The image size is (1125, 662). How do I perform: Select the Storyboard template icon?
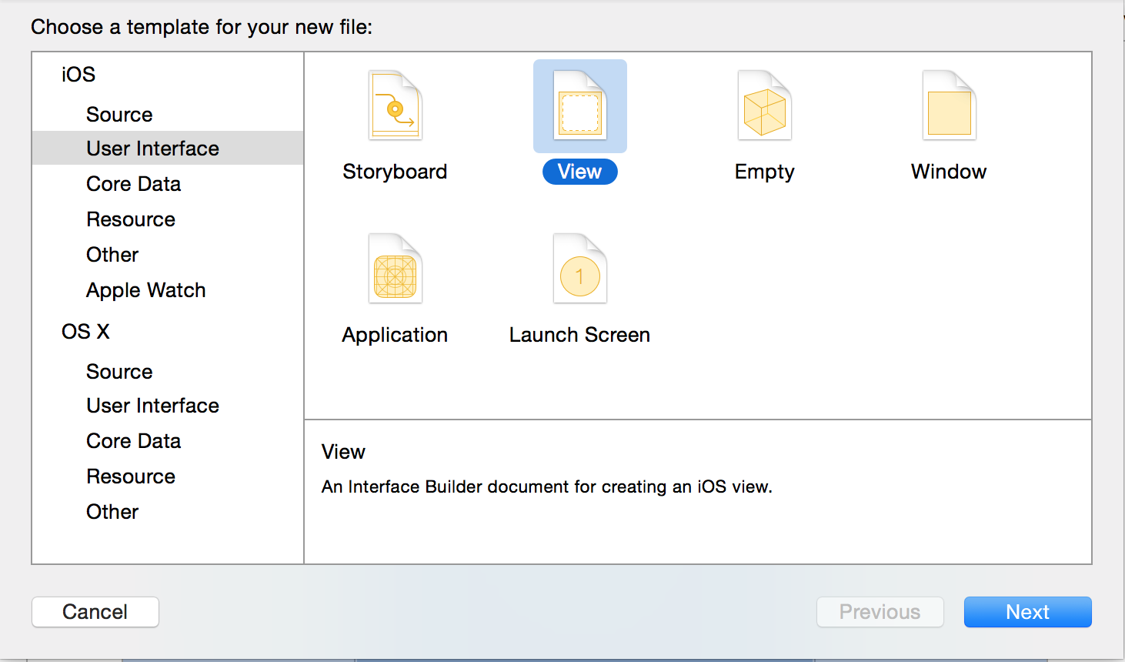[395, 106]
